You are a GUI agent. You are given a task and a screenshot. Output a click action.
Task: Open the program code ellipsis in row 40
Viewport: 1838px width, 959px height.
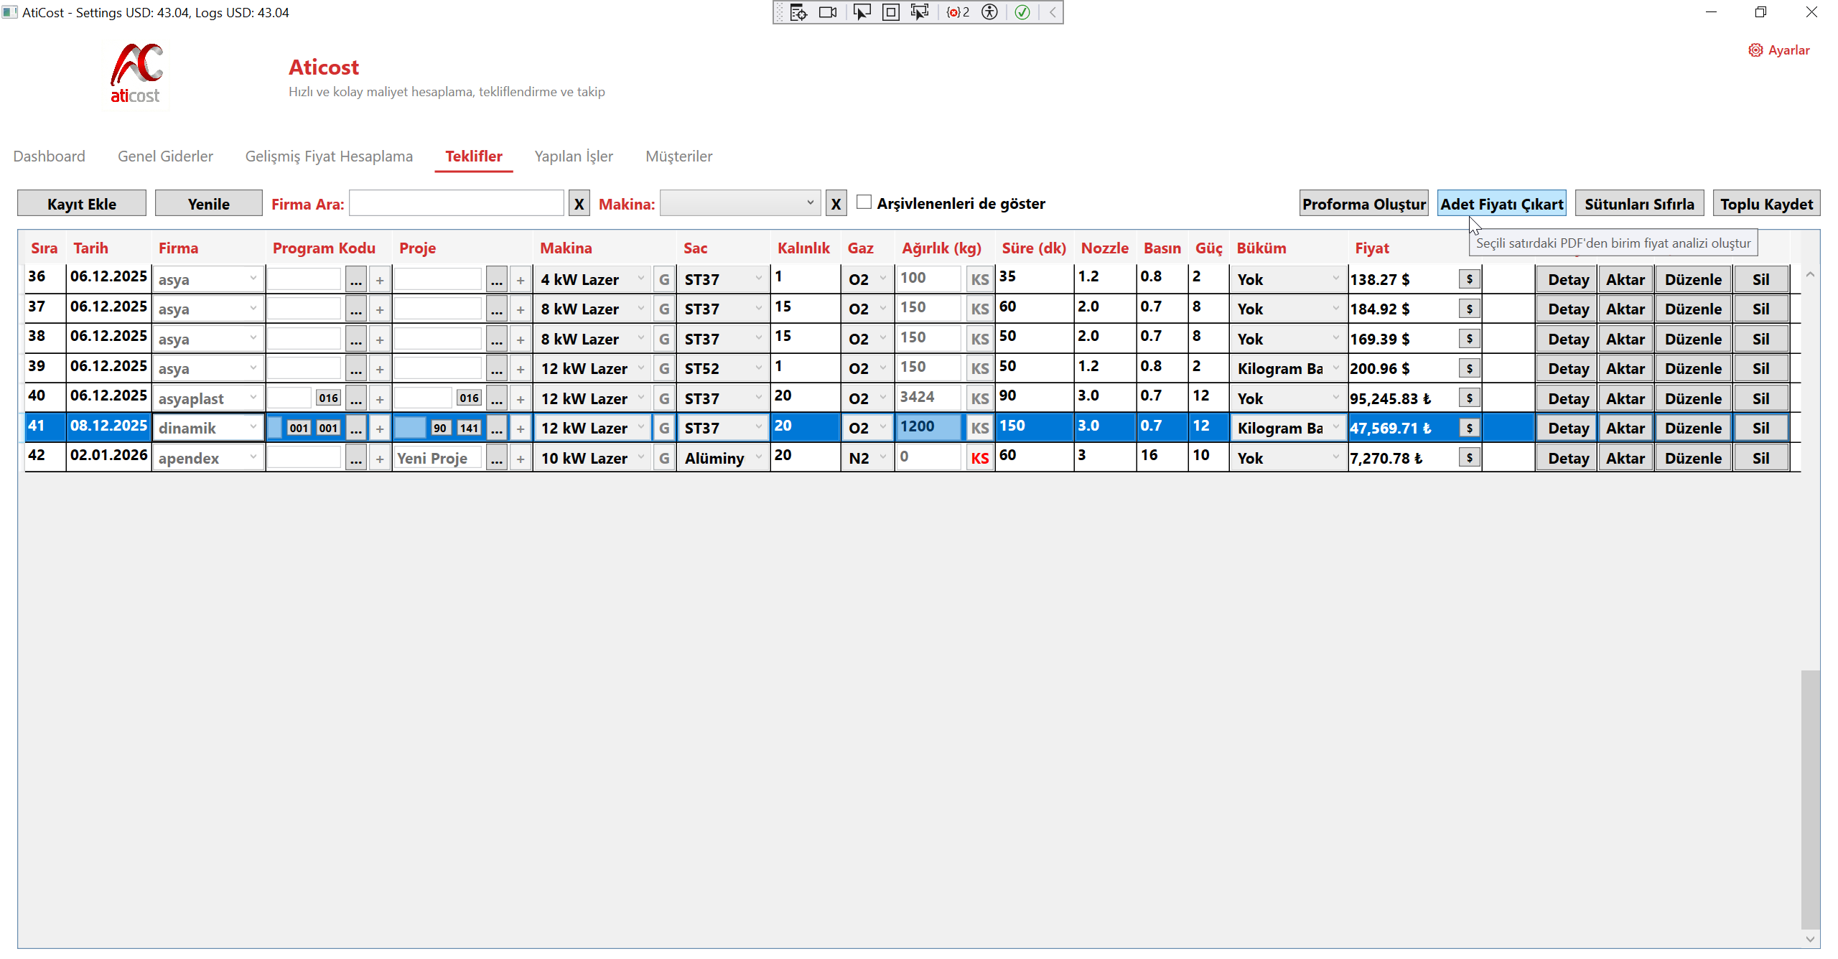click(x=356, y=398)
